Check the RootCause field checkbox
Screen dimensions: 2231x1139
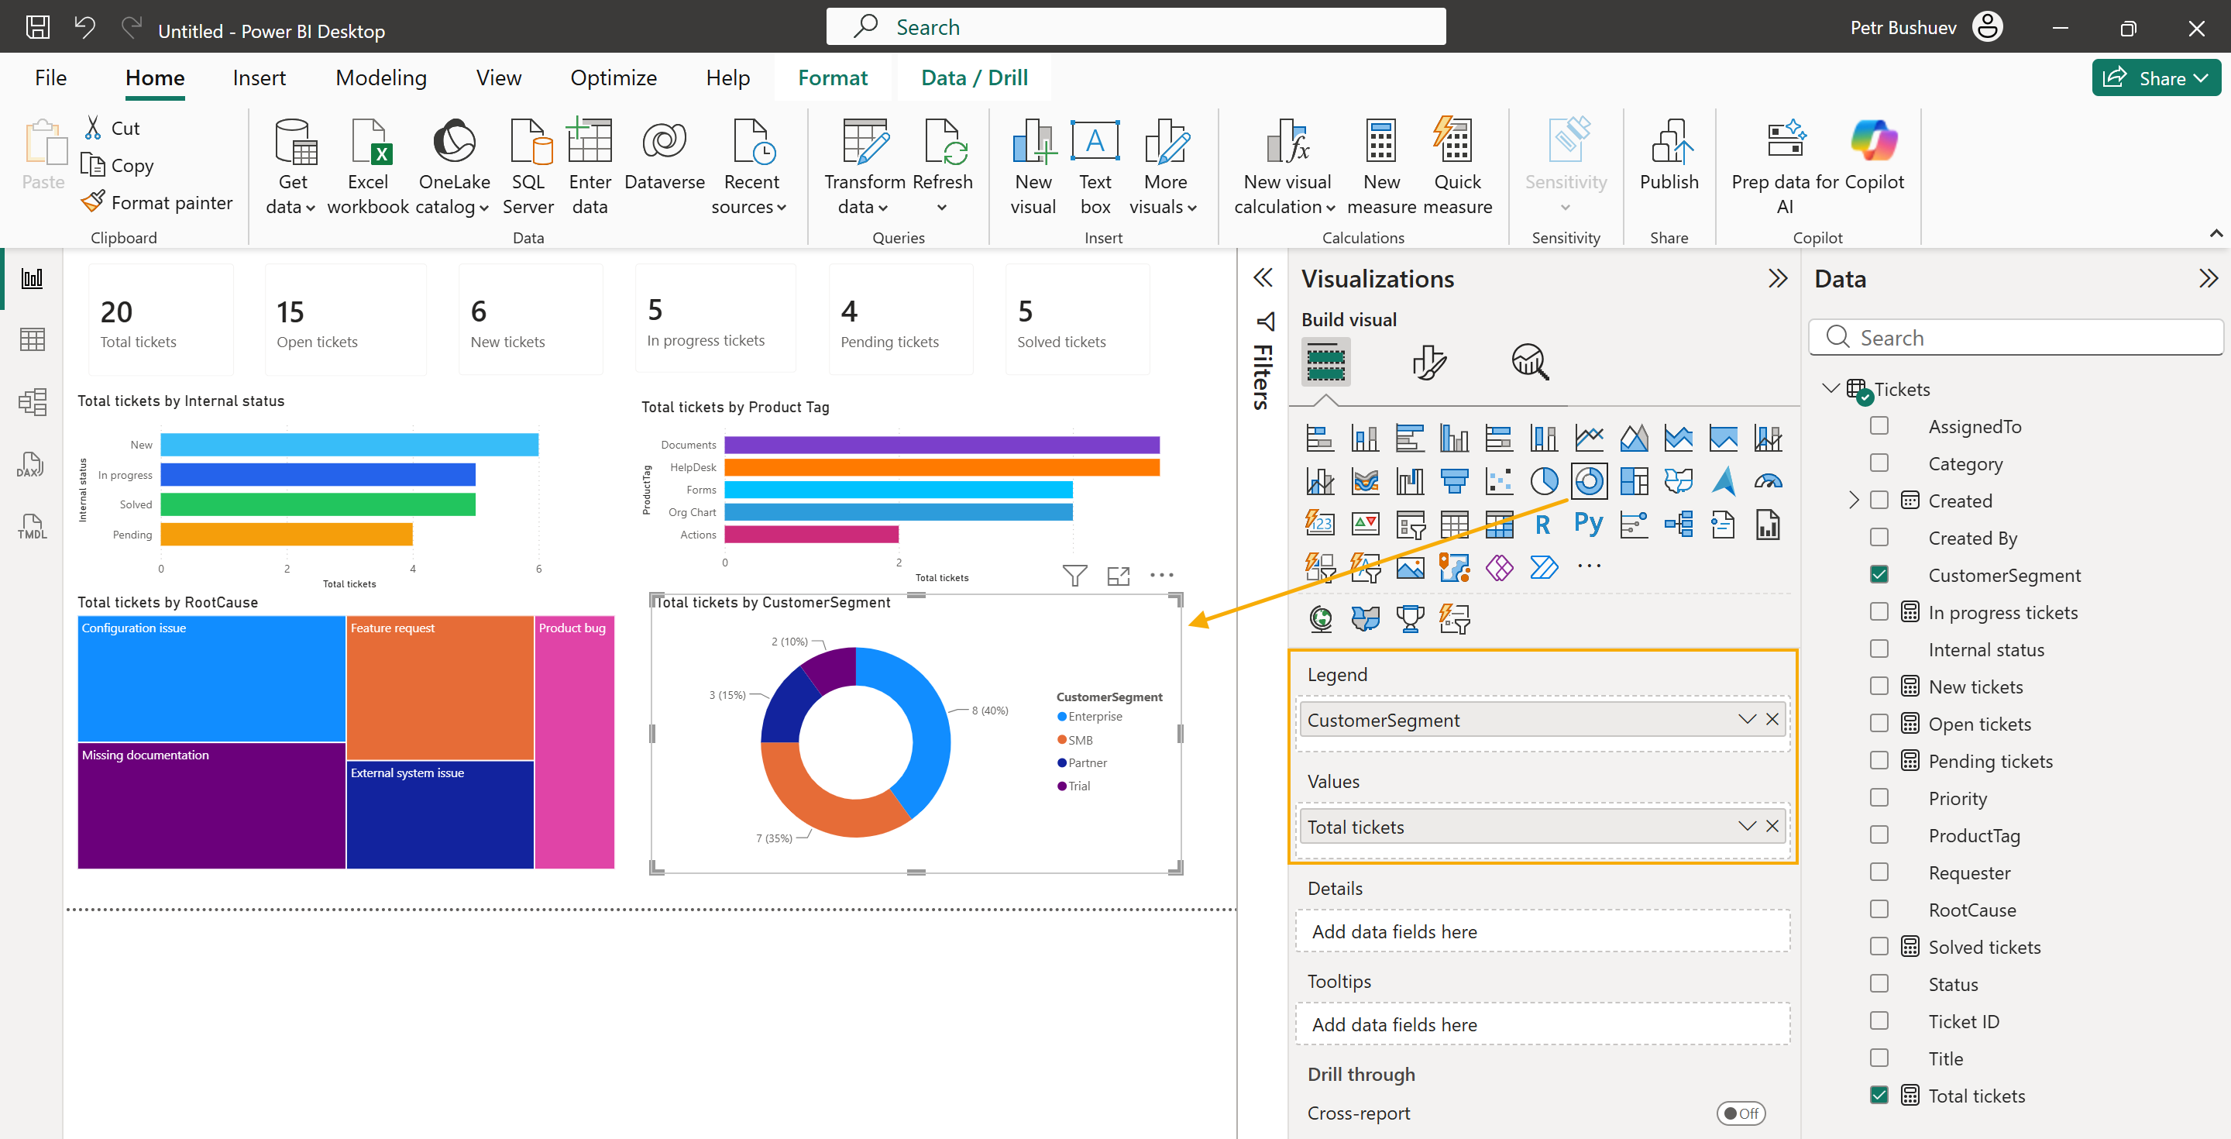1879,910
